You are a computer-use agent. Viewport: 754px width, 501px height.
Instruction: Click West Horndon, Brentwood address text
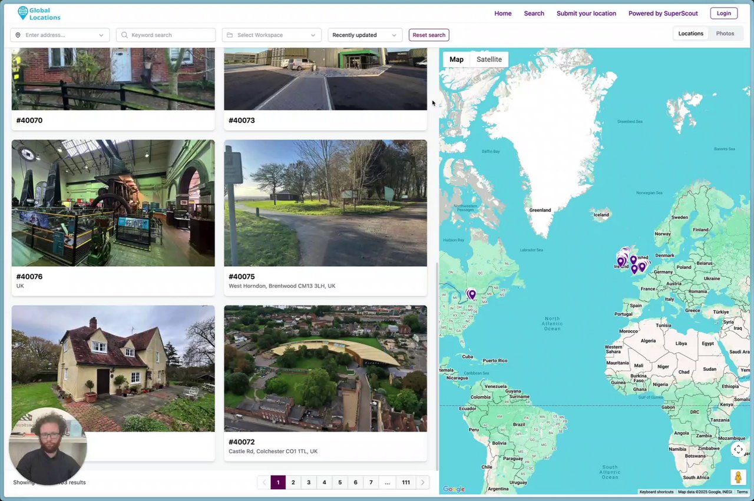pos(282,286)
